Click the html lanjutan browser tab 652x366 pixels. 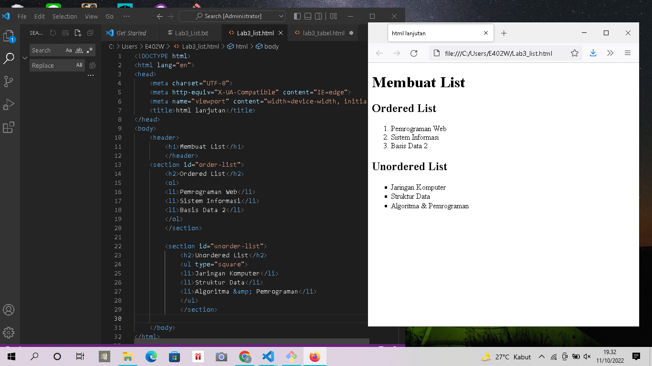[430, 33]
